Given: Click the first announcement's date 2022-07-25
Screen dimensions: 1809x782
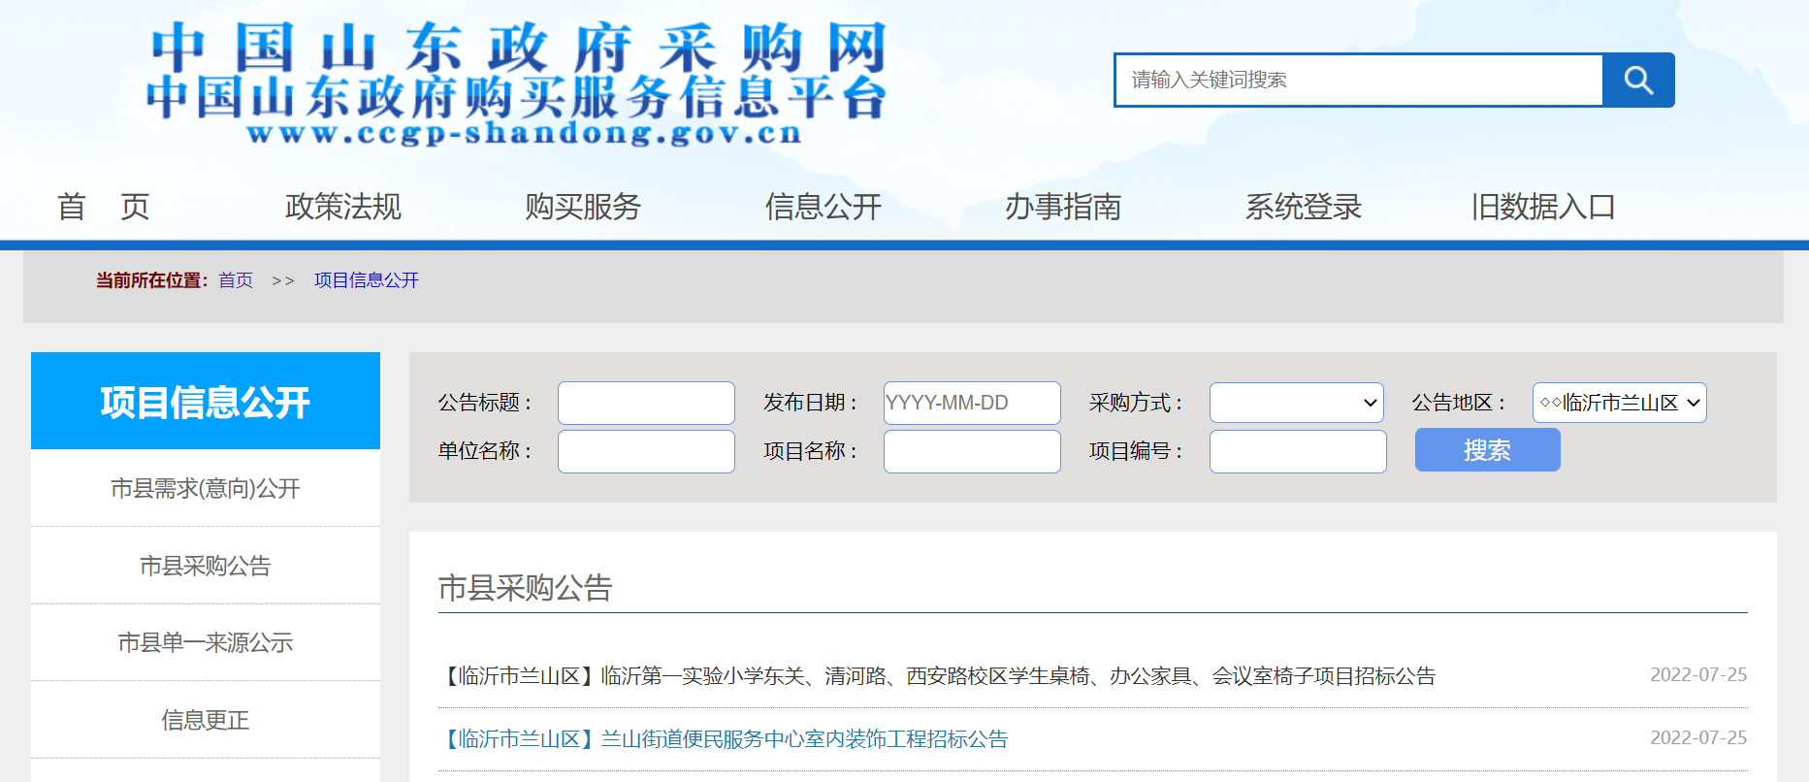Looking at the screenshot, I should point(1698,675).
